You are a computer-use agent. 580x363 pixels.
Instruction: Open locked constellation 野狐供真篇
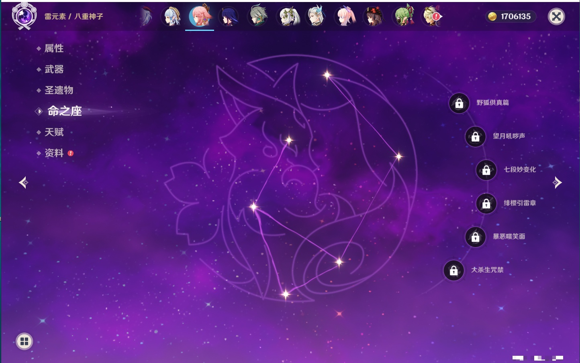tap(459, 103)
